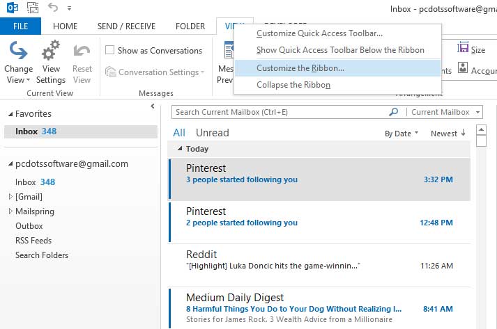Open View Settings gear icon

(x=51, y=52)
